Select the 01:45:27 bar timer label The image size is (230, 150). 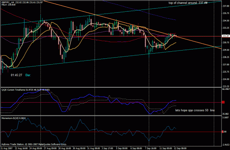point(17,75)
